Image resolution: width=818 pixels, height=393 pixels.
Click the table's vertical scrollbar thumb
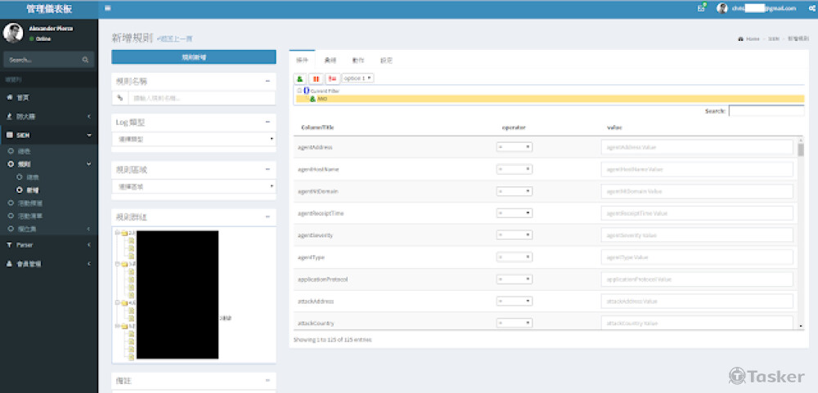click(x=800, y=150)
